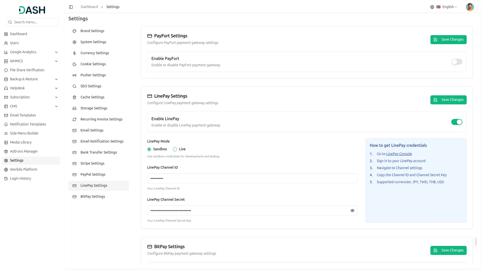Toggle the sidebar collapse icon
The image size is (483, 271).
[71, 7]
